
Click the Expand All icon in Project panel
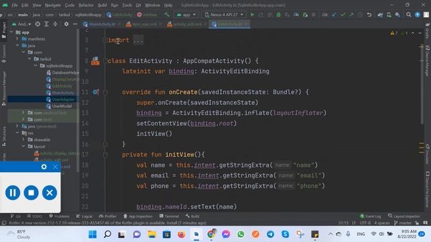point(46,24)
